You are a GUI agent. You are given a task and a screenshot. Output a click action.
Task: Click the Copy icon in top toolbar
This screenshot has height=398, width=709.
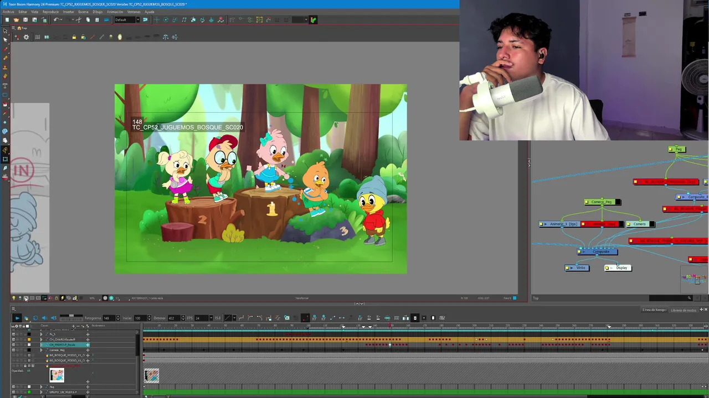coord(88,20)
